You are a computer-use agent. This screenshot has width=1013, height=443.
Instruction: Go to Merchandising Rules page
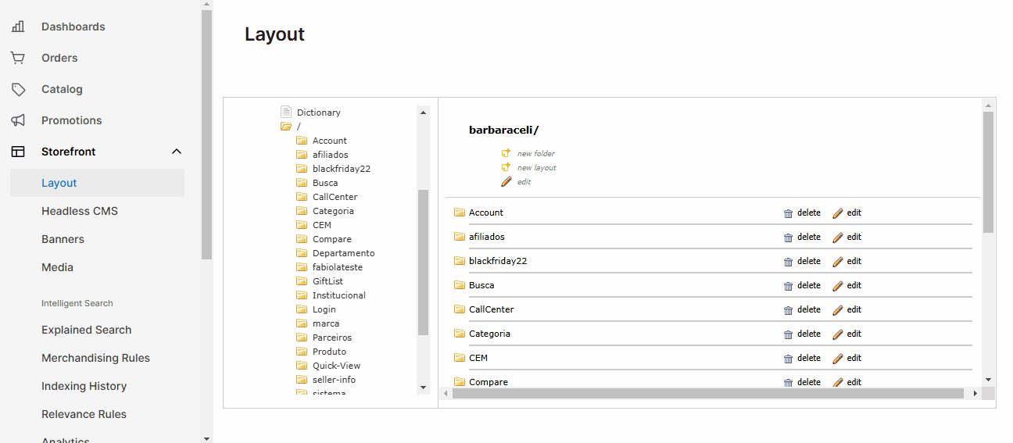95,358
